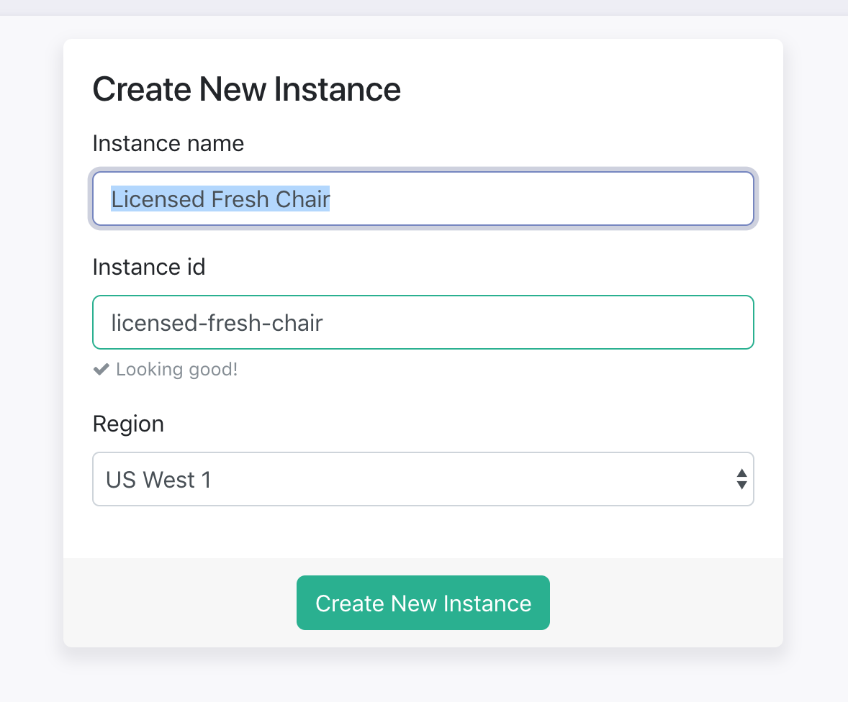Image resolution: width=848 pixels, height=702 pixels.
Task: Click empty space after Licensed Fresh Chair
Action: [x=540, y=199]
